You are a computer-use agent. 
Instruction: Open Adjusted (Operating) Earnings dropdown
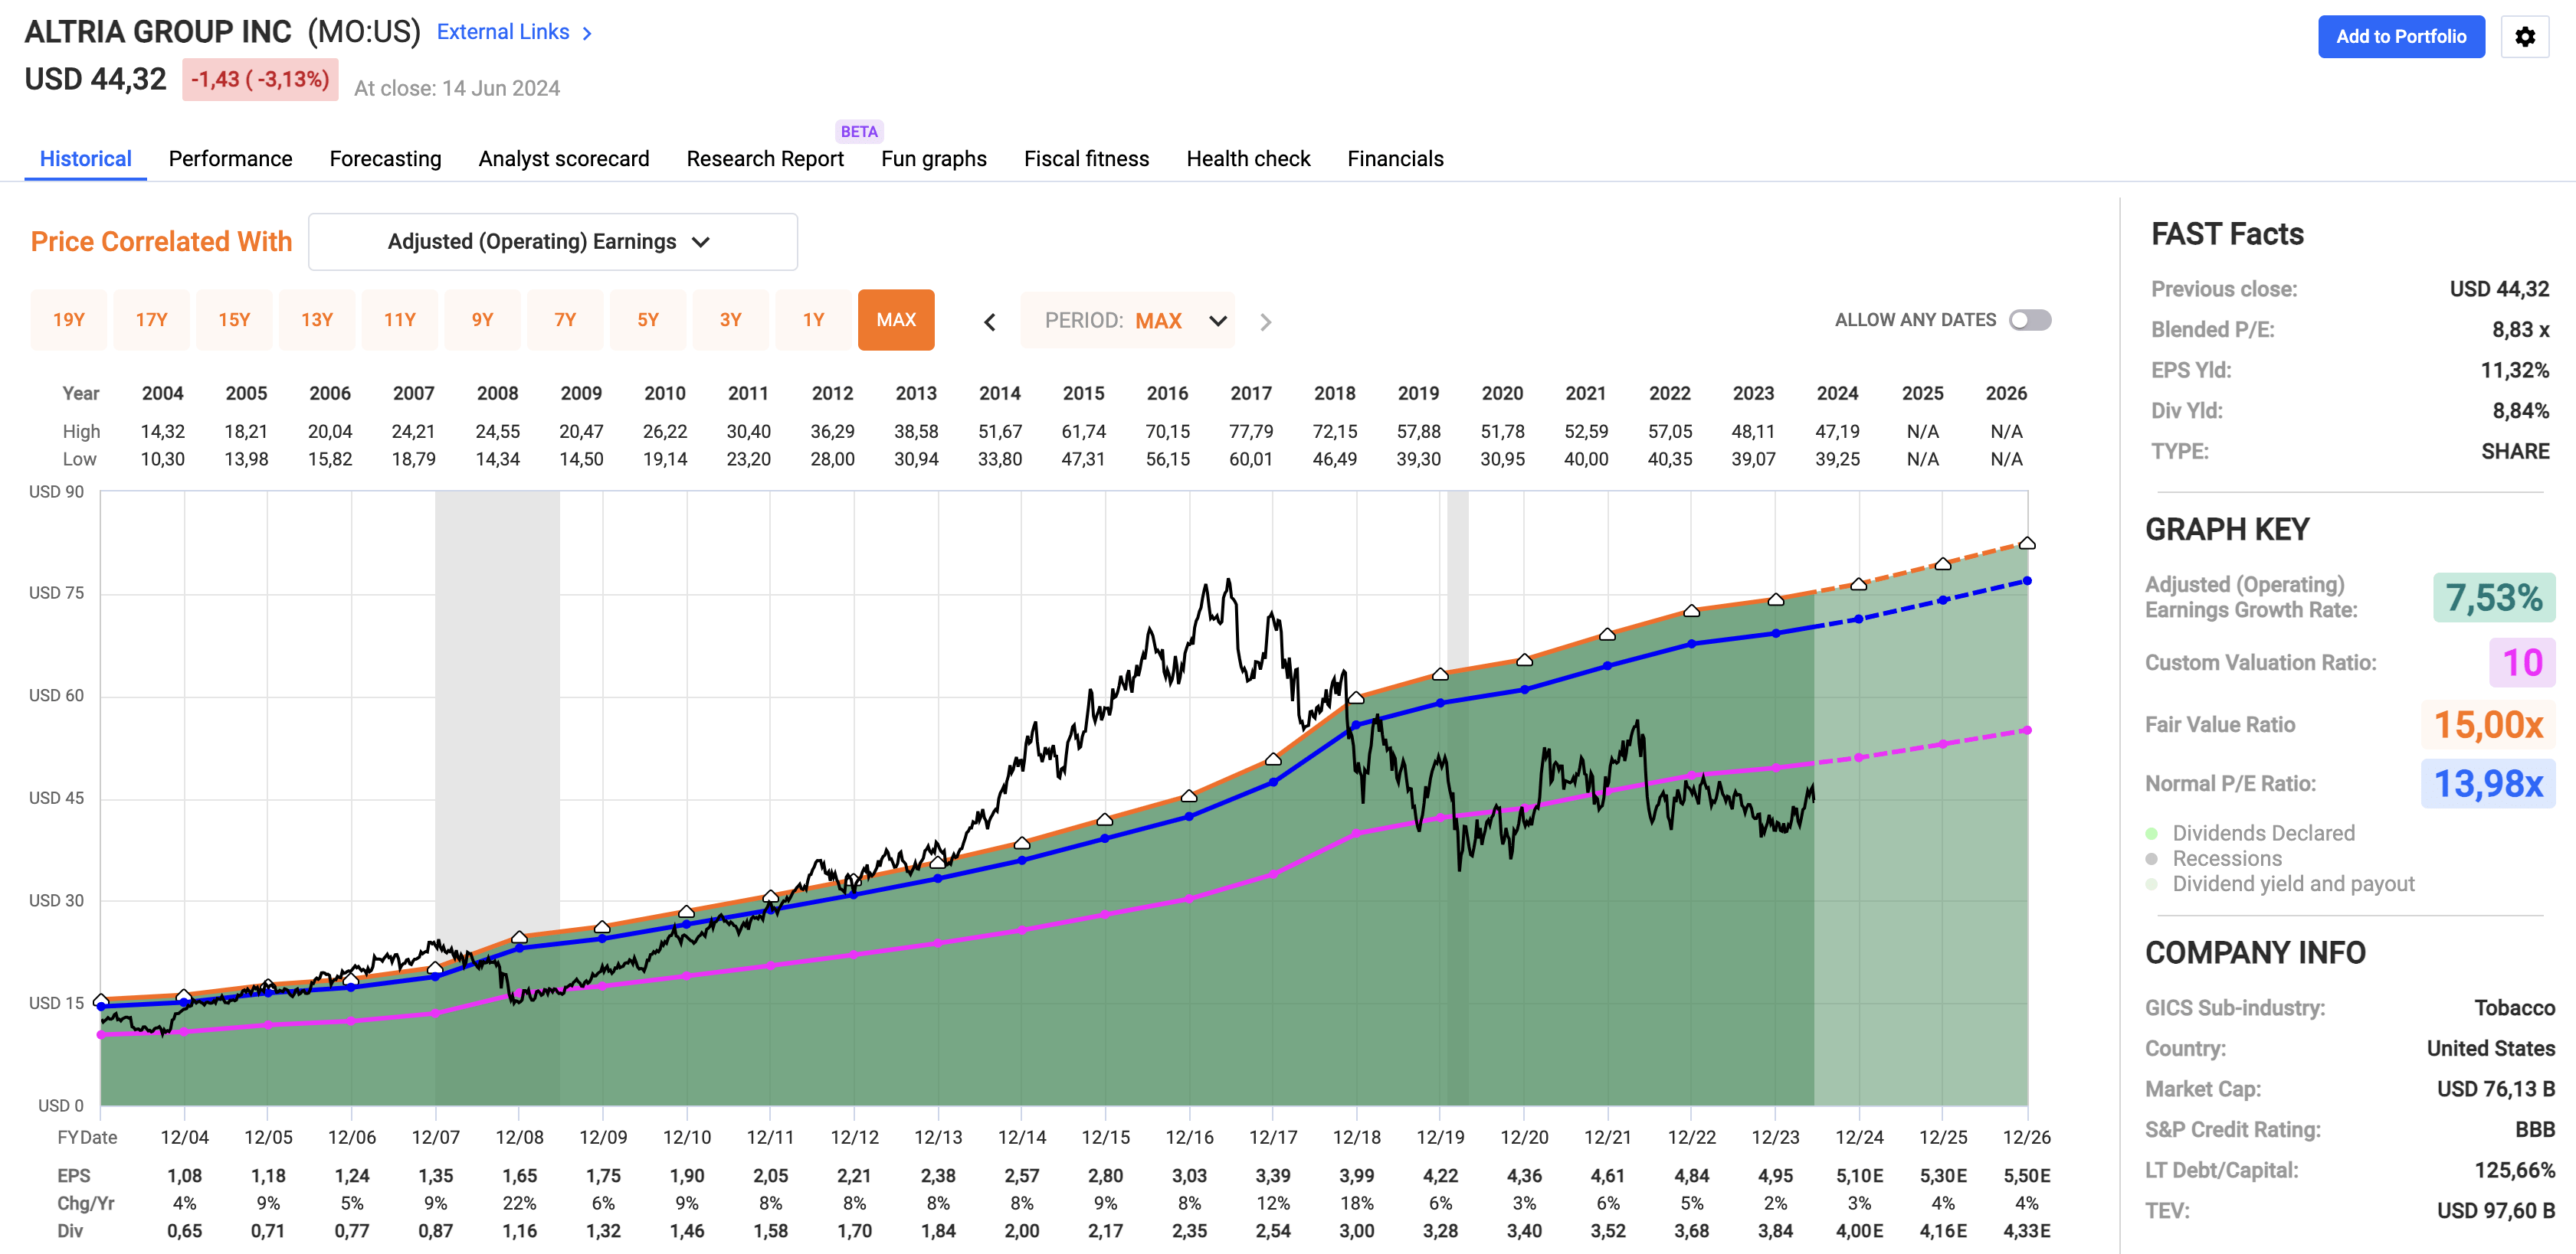[x=552, y=242]
